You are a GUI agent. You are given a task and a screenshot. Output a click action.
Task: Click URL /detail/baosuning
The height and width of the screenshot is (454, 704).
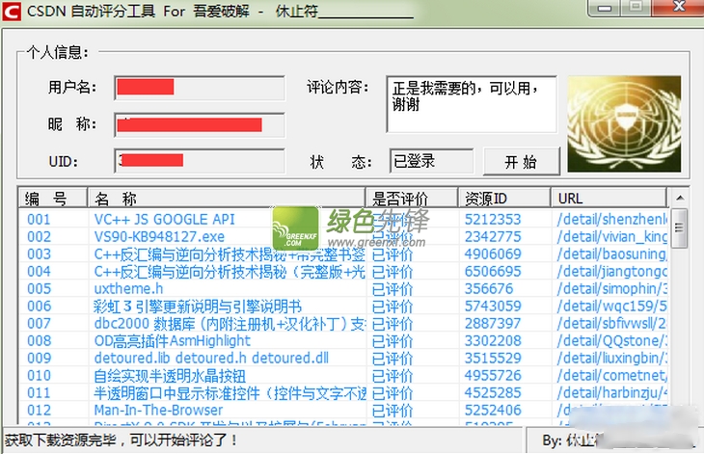[x=612, y=254]
